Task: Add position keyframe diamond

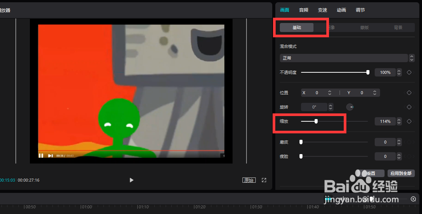Action: [x=409, y=93]
